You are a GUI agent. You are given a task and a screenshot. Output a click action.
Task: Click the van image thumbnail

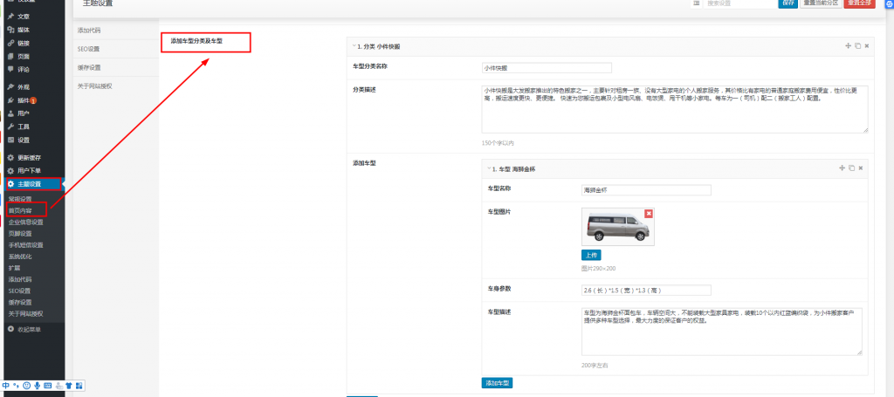pyautogui.click(x=618, y=227)
